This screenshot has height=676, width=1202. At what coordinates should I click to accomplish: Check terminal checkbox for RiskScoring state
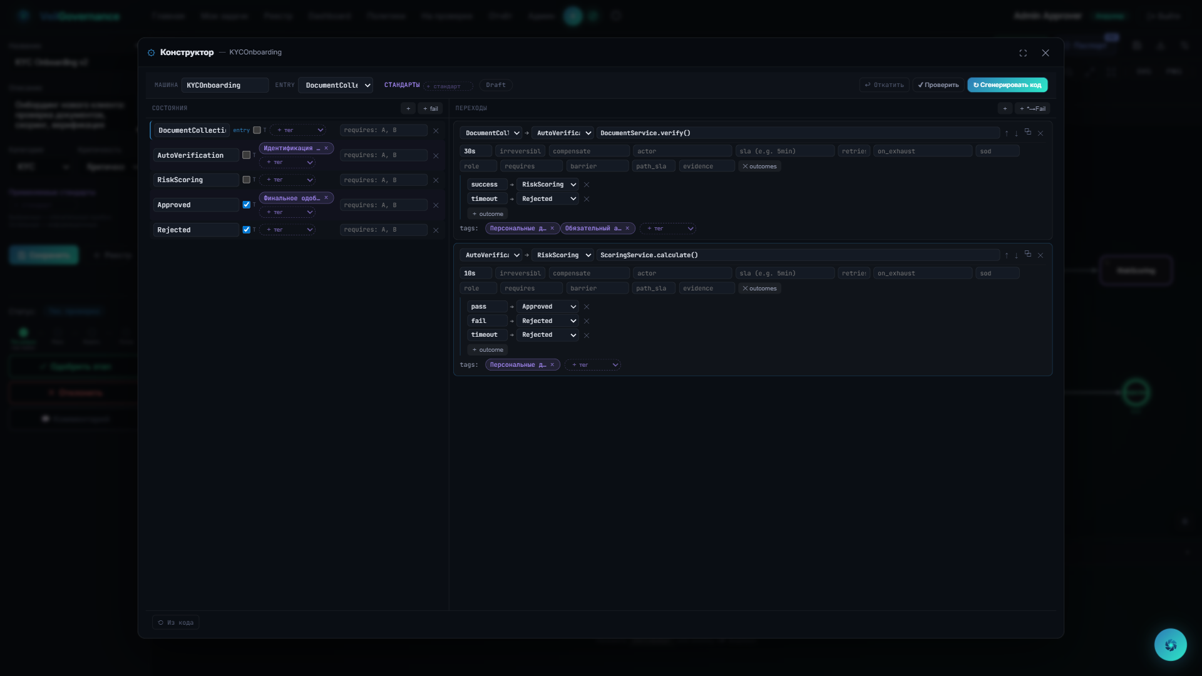246,180
